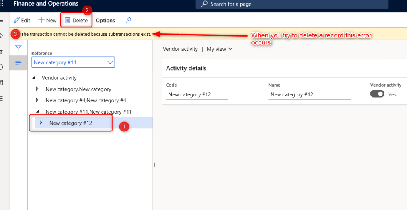This screenshot has height=210, width=407.
Task: Click the Delete button
Action: click(76, 20)
